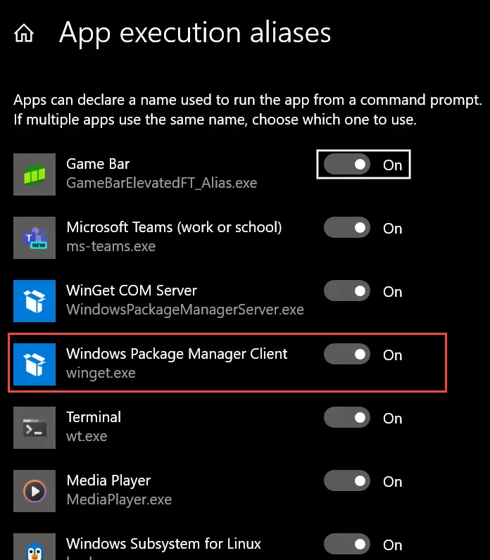Click the Windows Subsystem for Linux penguin icon

tap(34, 546)
